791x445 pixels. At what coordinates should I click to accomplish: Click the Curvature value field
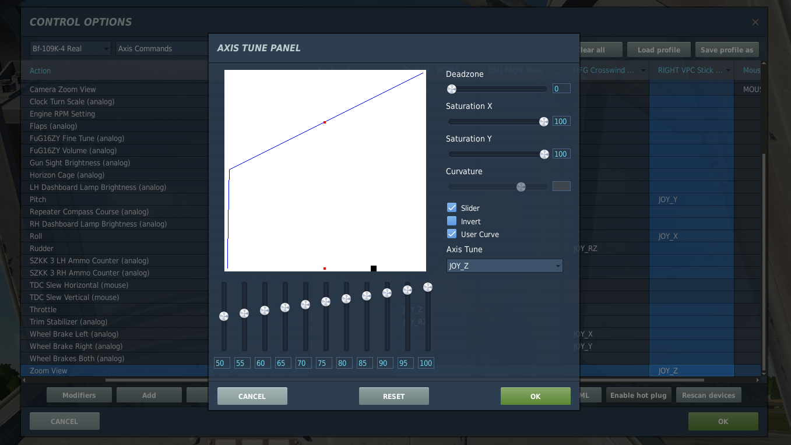coord(561,186)
